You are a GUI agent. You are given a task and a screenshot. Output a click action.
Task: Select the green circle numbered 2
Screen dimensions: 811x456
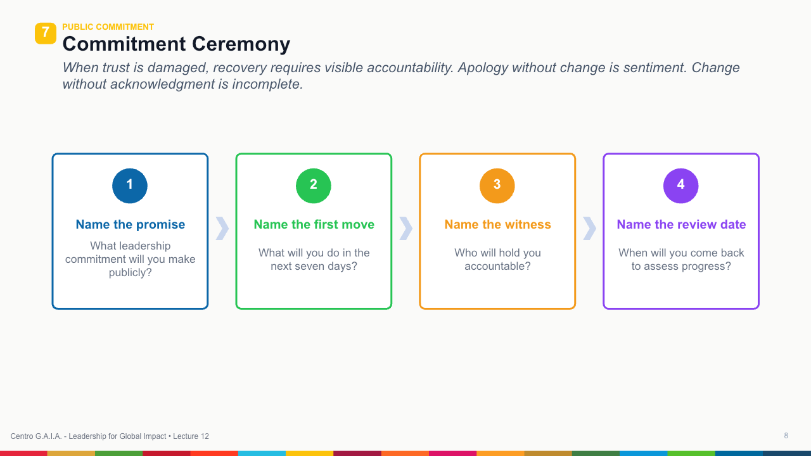tap(314, 186)
